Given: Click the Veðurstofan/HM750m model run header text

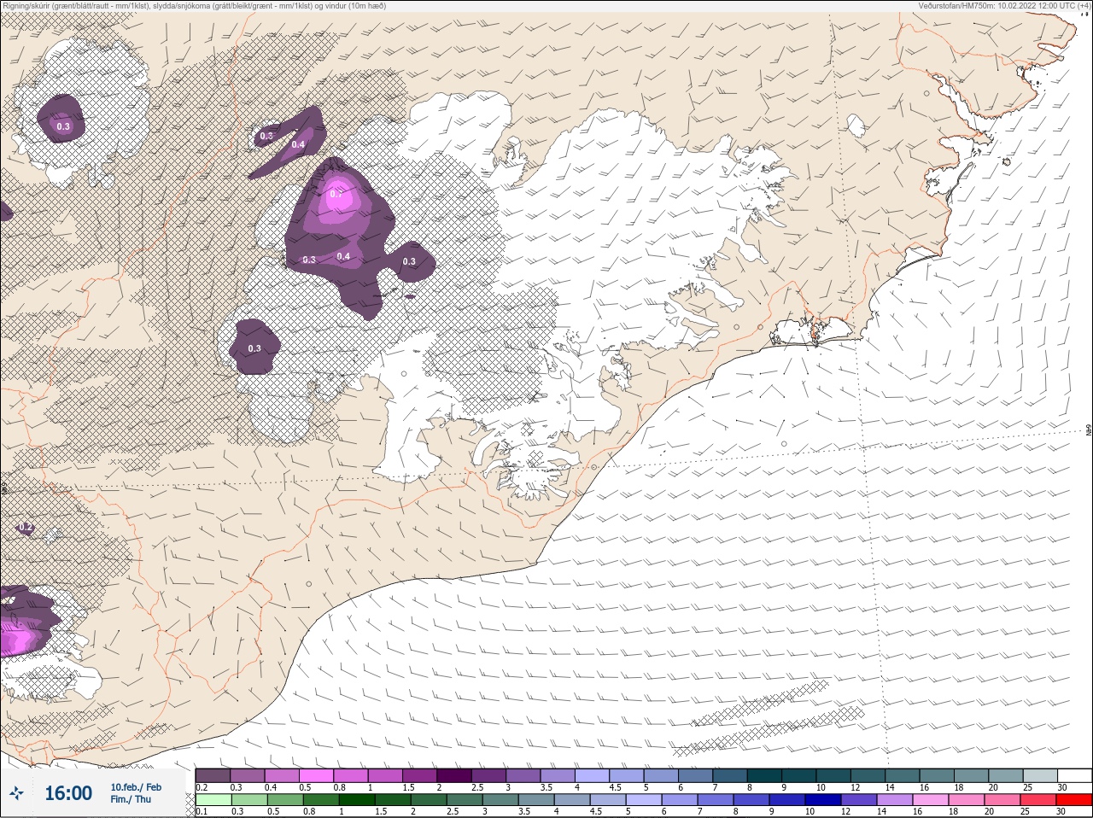Looking at the screenshot, I should point(1003,6).
